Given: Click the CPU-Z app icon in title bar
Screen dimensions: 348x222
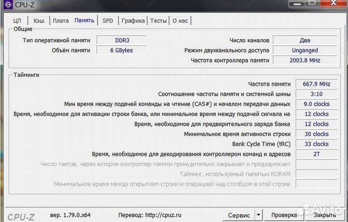Looking at the screenshot, I should [8, 4].
